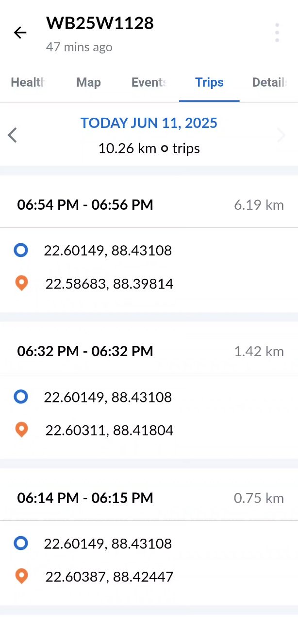Viewport: 298px width, 617px height.
Task: Open the three-dot overflow menu
Action: pos(277,33)
